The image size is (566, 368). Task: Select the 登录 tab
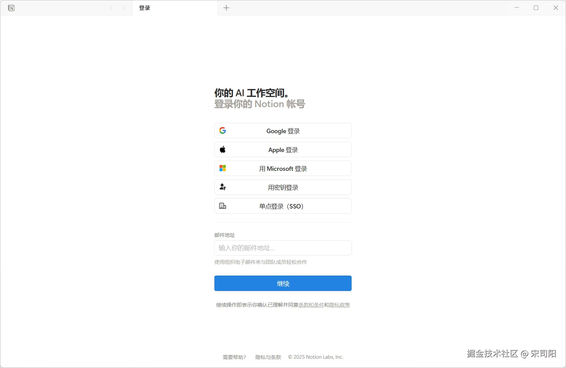click(x=175, y=8)
